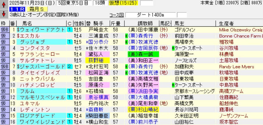Click the cyan C badge 2 for ジャスパーゴールド
This screenshot has width=263, height=125.
[70, 67]
